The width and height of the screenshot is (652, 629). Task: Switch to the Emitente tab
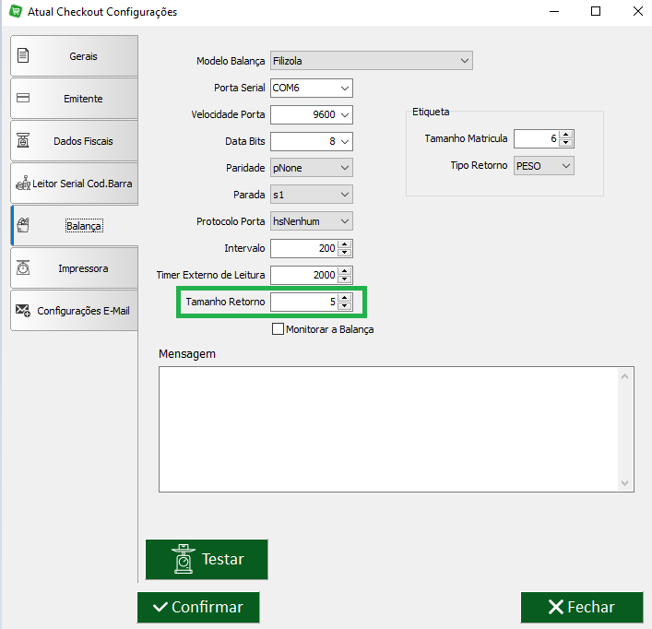coord(74,99)
